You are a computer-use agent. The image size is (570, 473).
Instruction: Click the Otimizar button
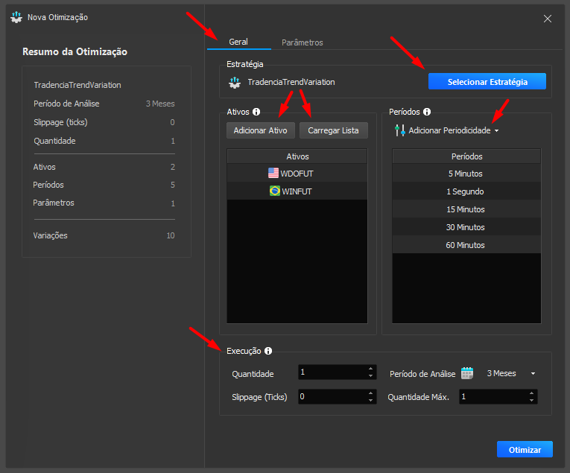[x=525, y=450]
